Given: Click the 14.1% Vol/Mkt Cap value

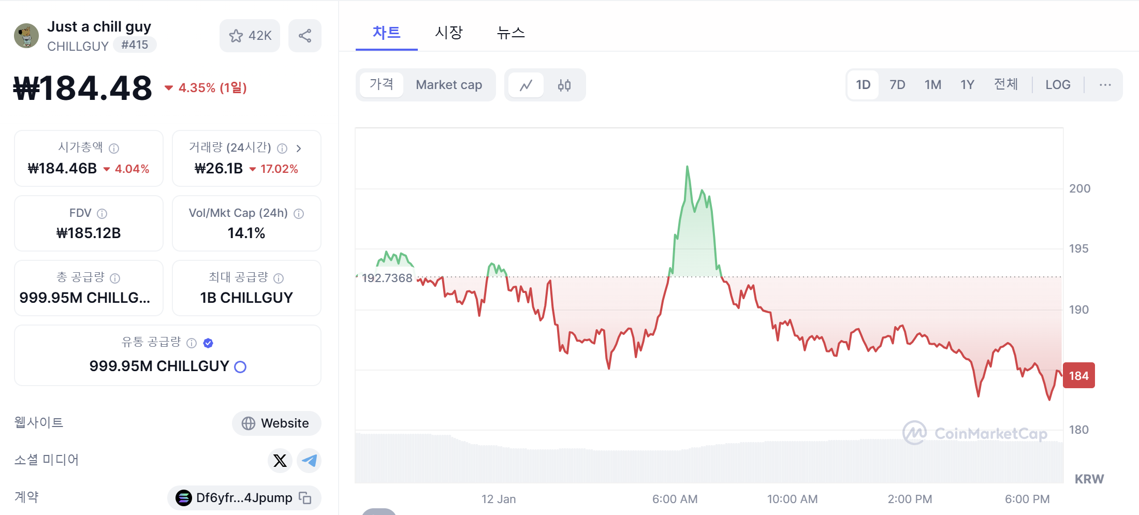Looking at the screenshot, I should [246, 233].
